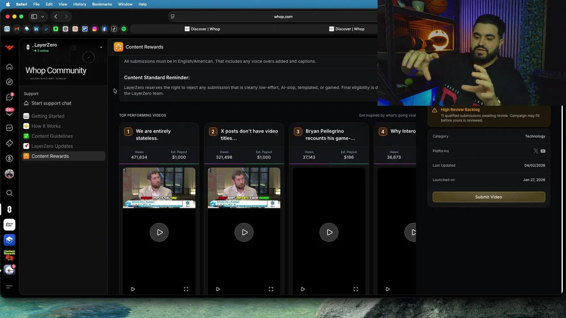
Task: Fullscreen the third top video
Action: [x=356, y=289]
